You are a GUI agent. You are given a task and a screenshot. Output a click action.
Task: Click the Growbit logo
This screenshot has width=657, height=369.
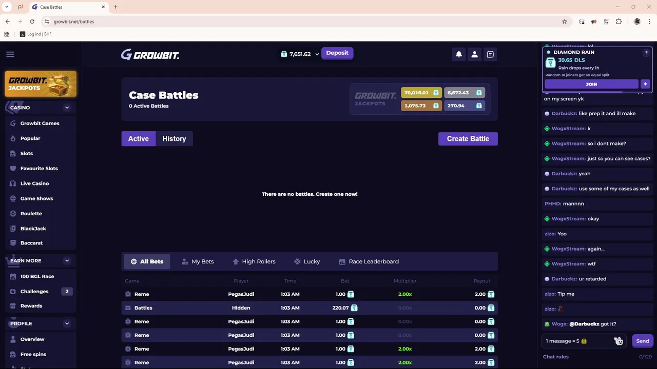pyautogui.click(x=150, y=54)
